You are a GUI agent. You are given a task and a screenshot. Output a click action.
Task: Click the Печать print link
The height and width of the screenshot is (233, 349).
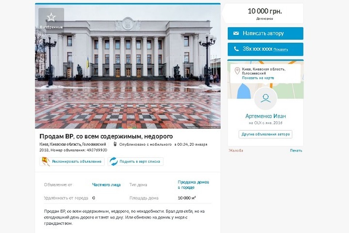pyautogui.click(x=296, y=150)
